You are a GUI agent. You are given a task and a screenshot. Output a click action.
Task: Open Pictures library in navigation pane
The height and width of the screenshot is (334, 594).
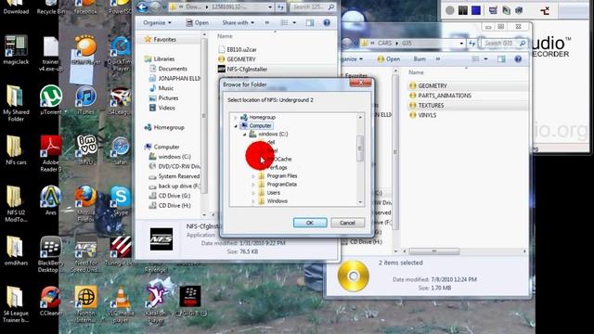click(x=168, y=97)
